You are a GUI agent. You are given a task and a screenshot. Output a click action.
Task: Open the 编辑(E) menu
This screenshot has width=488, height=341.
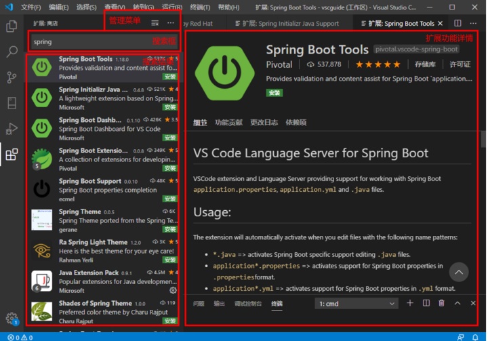pos(58,7)
